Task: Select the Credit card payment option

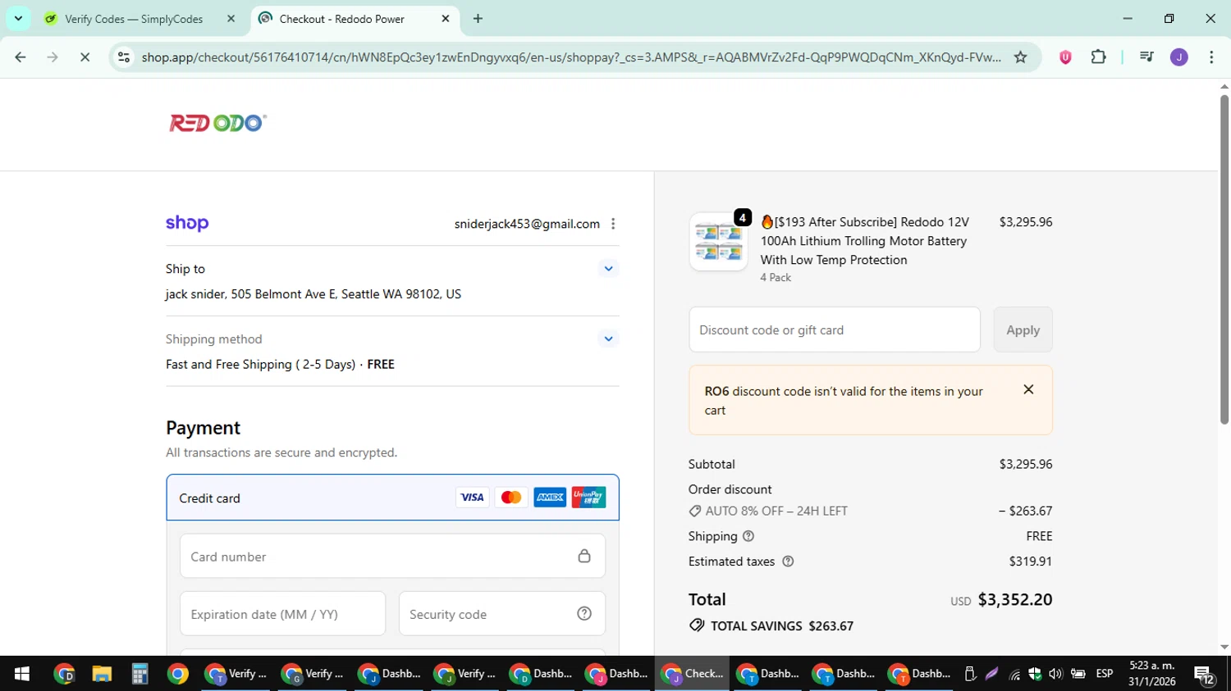Action: point(392,498)
